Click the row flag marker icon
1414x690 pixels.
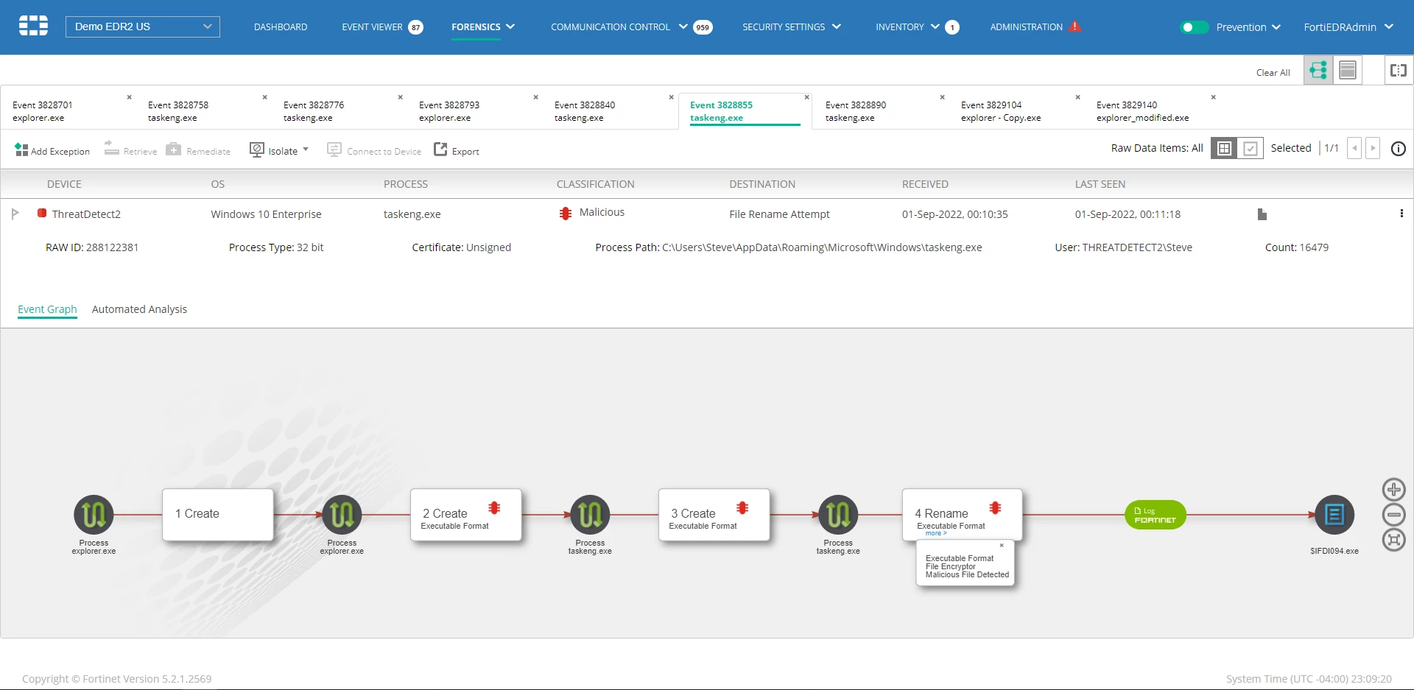click(15, 214)
